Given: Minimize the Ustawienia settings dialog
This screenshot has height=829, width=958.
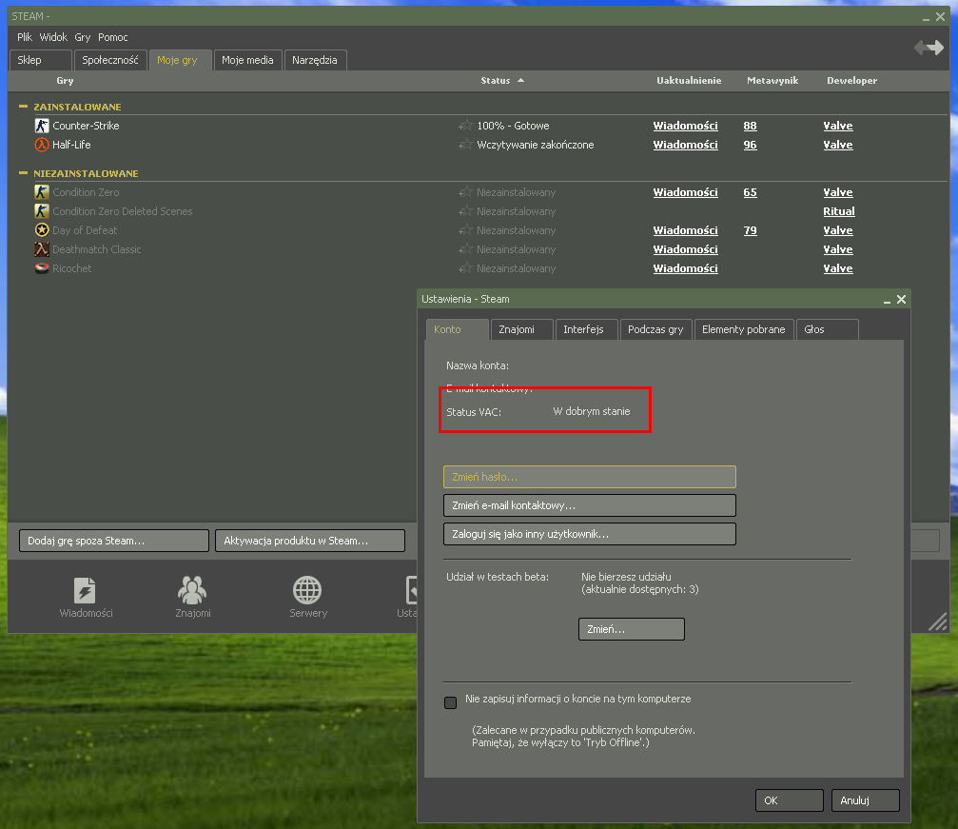Looking at the screenshot, I should pyautogui.click(x=887, y=300).
